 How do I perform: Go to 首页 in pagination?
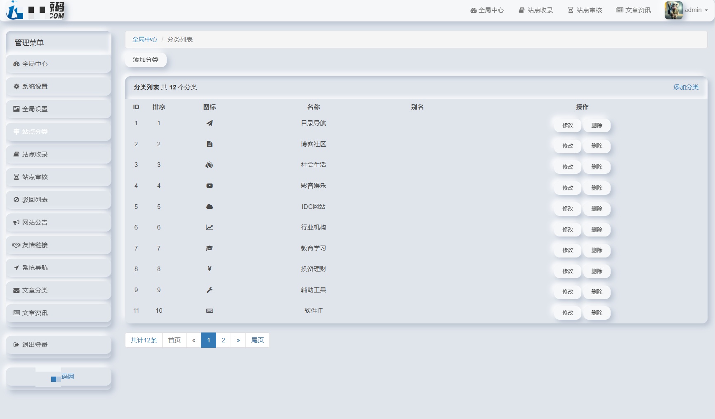[x=175, y=340]
